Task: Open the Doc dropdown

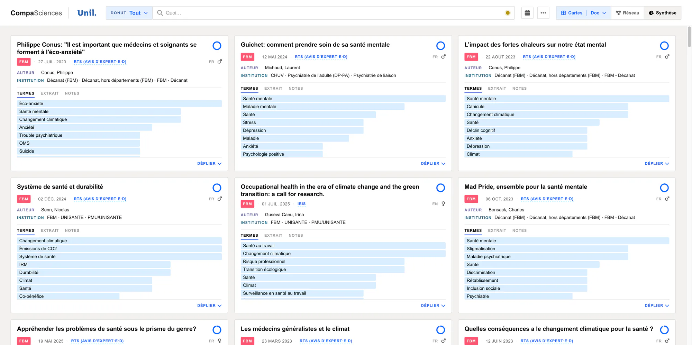Action: coord(599,13)
